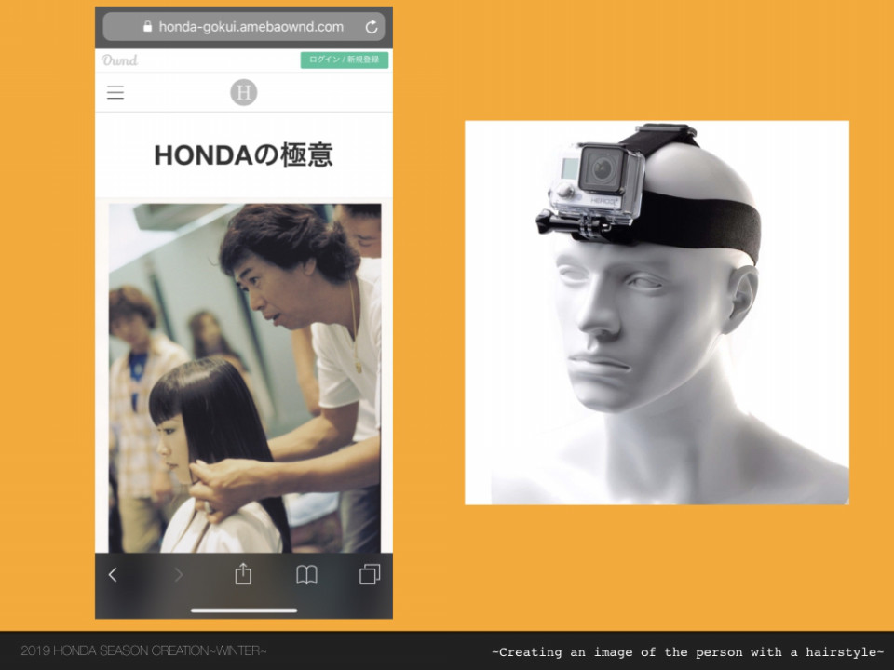Click the green ログイン / 新規登録 button

tap(345, 60)
